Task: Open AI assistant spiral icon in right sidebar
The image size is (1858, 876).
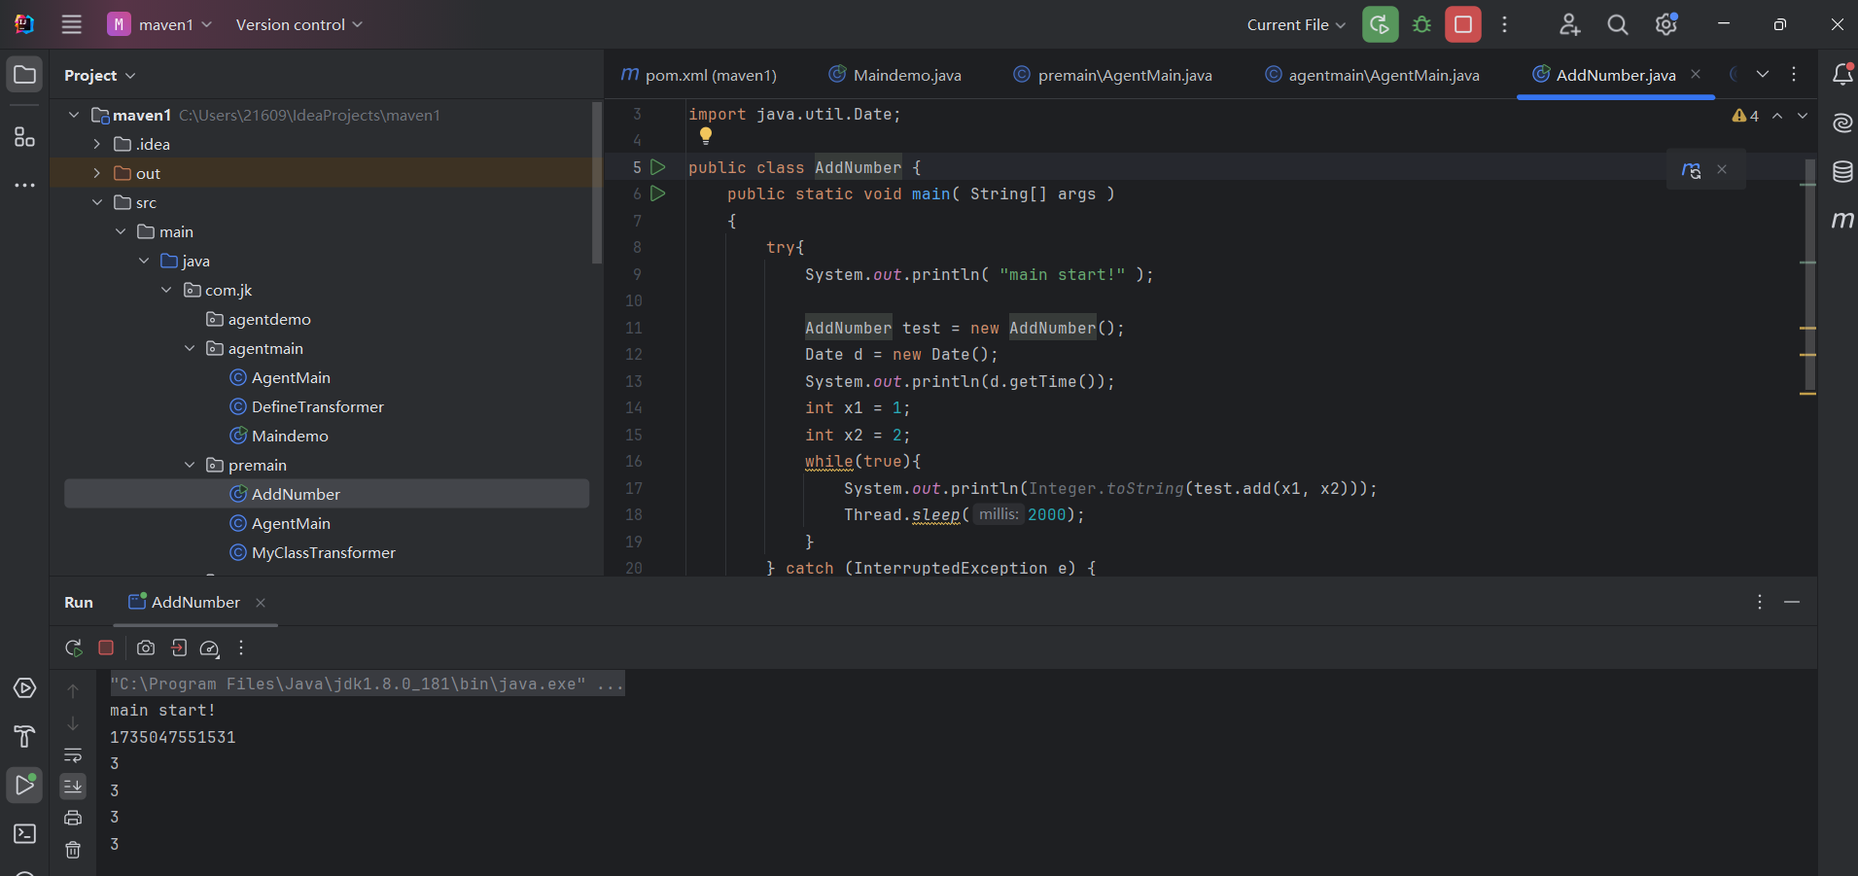Action: (1842, 123)
